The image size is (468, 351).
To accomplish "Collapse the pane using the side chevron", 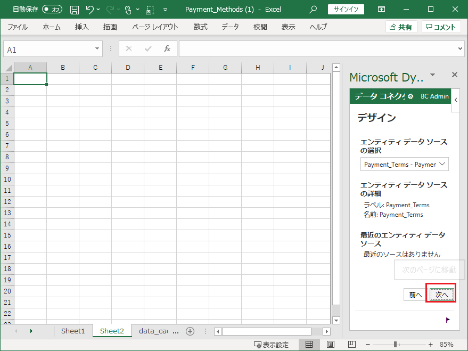I will click(x=455, y=100).
